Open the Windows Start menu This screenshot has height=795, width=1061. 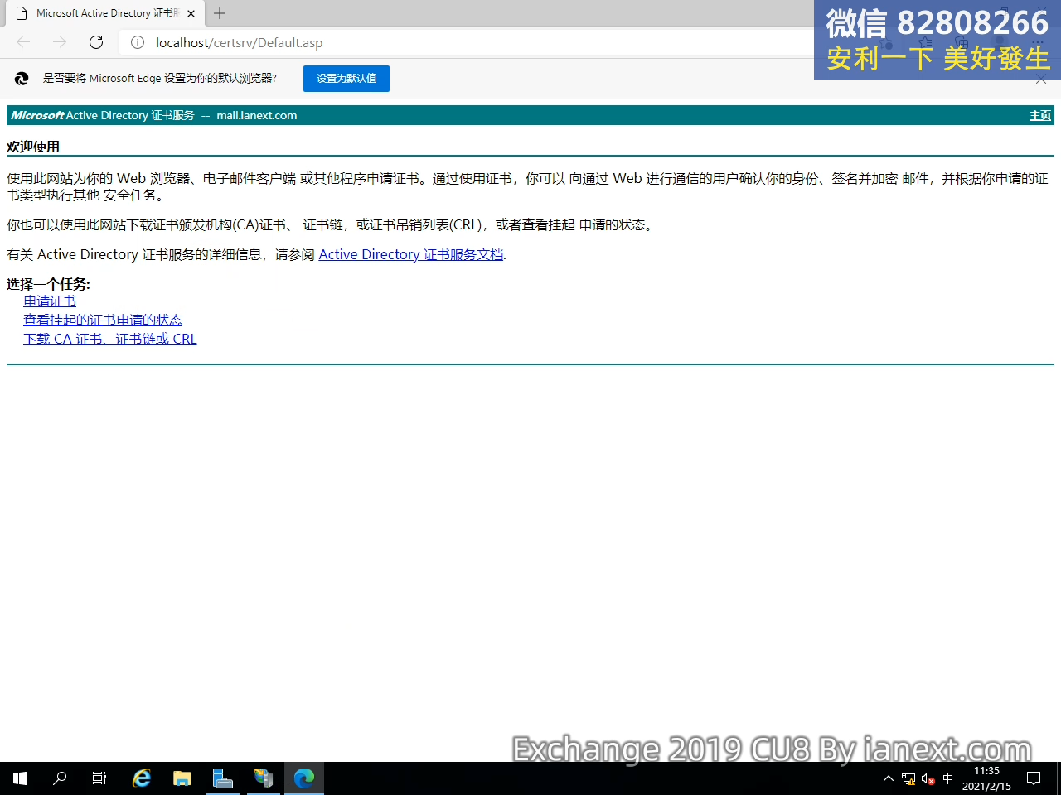pyautogui.click(x=20, y=778)
